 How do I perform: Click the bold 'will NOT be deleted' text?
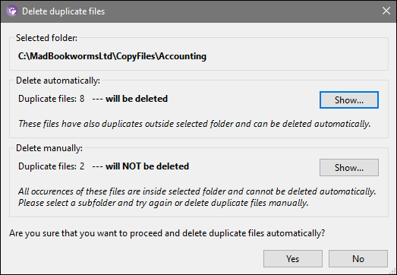coord(147,166)
